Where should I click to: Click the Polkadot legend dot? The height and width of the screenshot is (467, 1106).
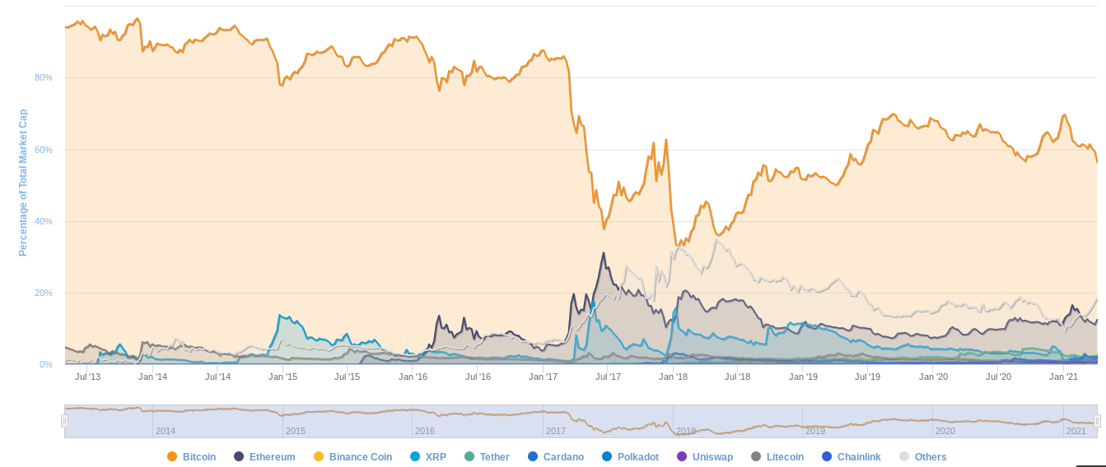[x=607, y=456]
